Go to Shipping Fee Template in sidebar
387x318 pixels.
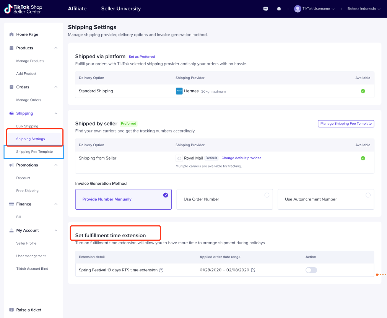34,152
